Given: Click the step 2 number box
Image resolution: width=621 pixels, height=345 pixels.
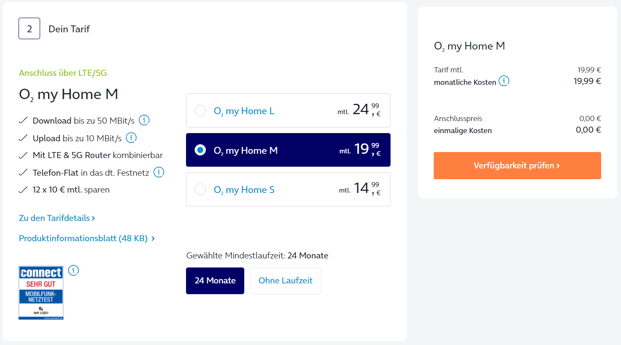Looking at the screenshot, I should pyautogui.click(x=29, y=28).
